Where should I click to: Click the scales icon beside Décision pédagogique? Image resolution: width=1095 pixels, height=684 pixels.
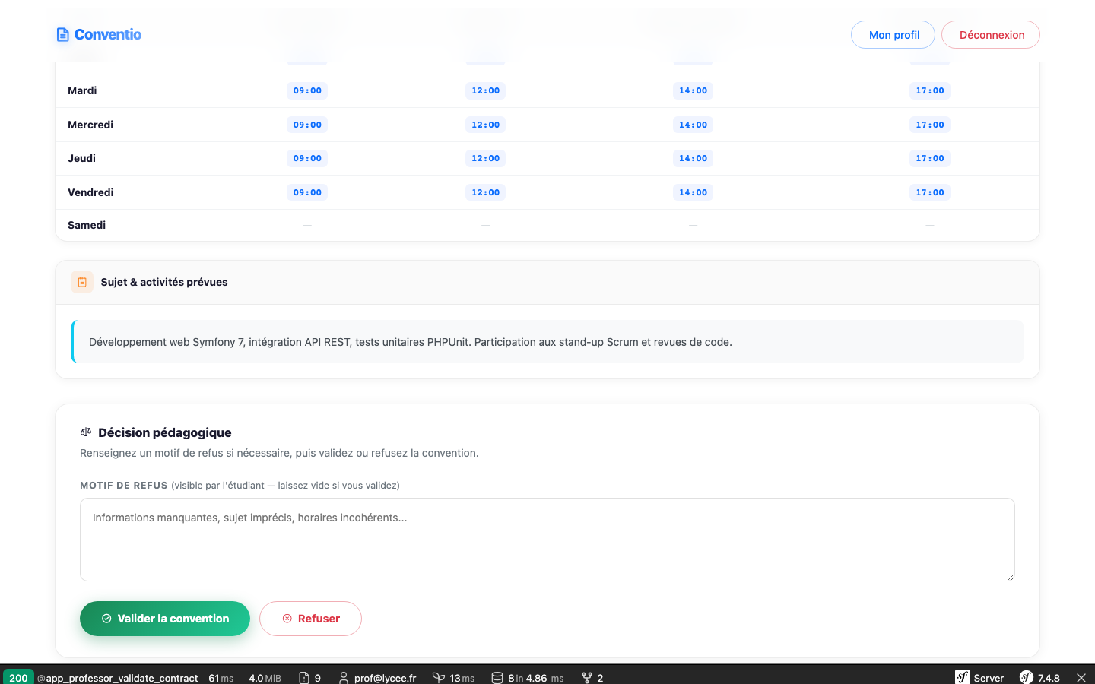coord(86,432)
